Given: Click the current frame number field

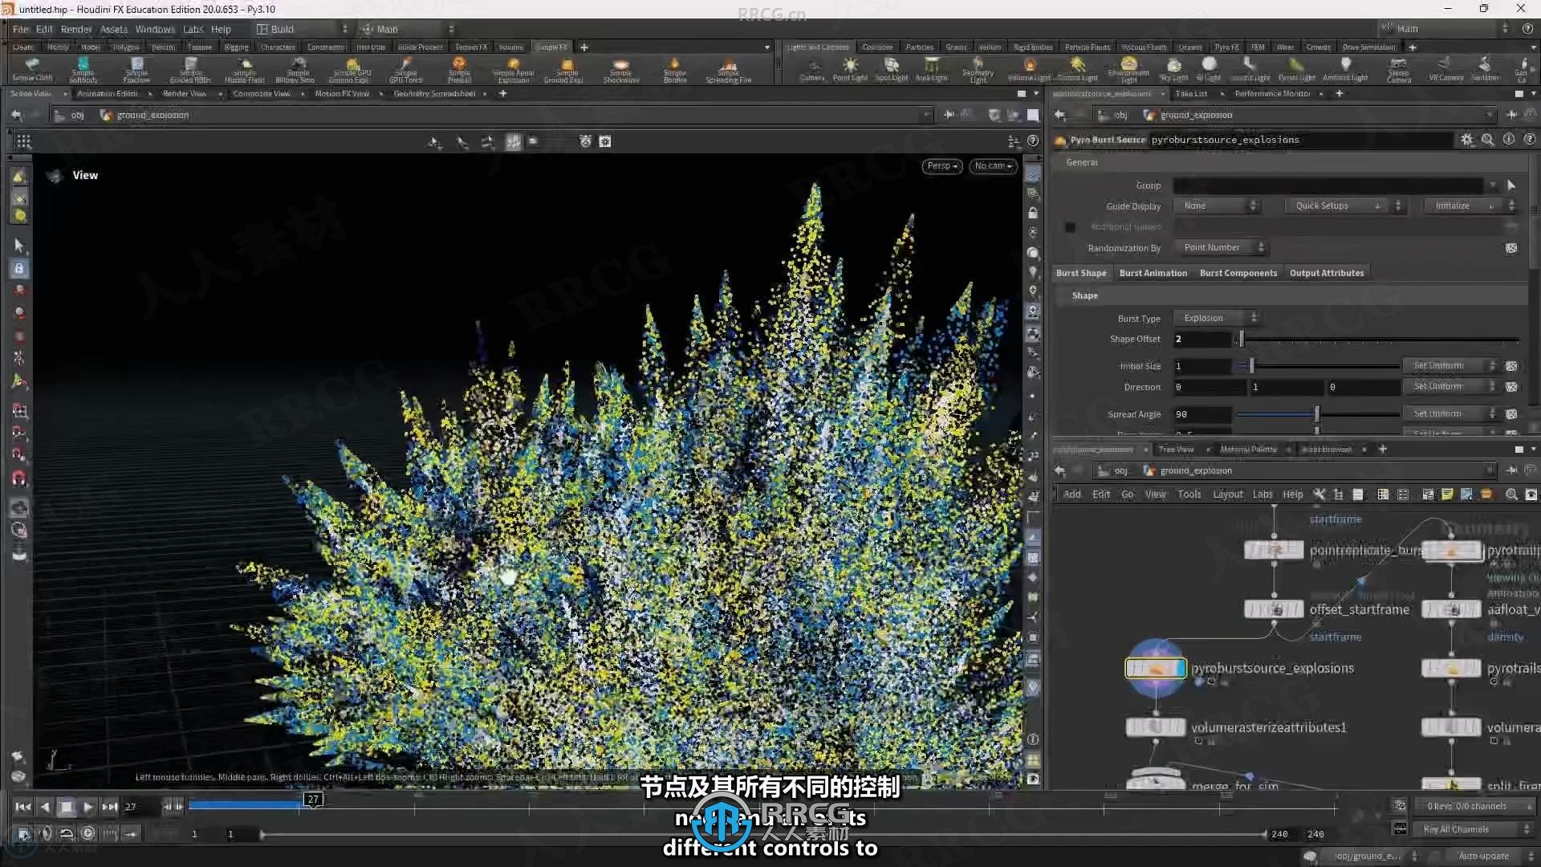Looking at the screenshot, I should pos(140,807).
